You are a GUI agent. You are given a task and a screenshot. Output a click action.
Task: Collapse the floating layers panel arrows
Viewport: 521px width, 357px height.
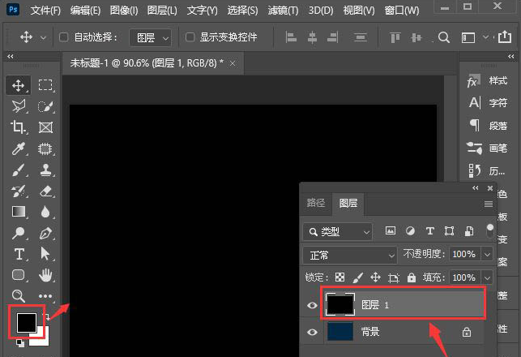[476, 188]
